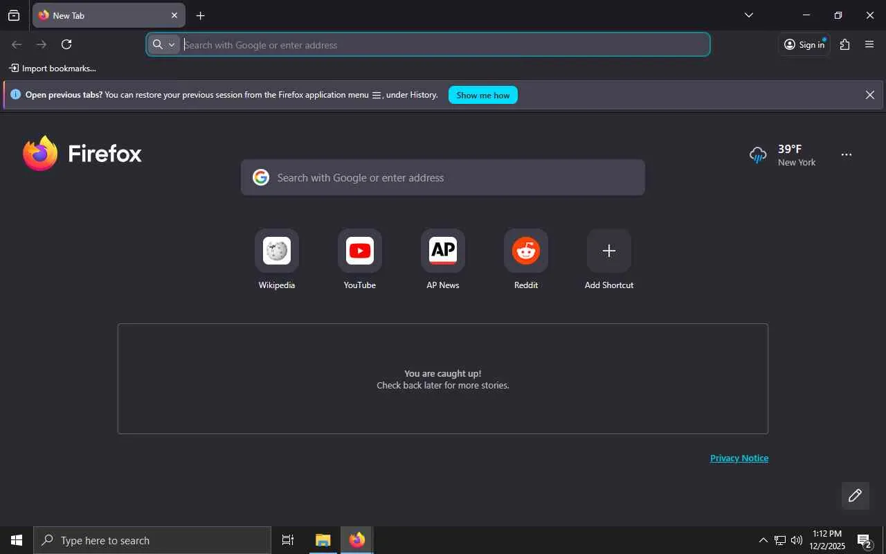Image resolution: width=886 pixels, height=554 pixels.
Task: Reload the current page
Action: coord(66,45)
